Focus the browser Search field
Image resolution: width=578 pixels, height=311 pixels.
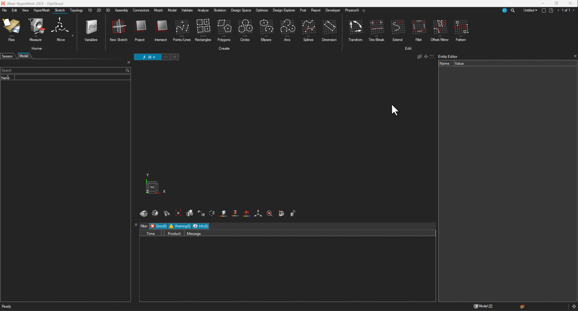click(x=65, y=70)
